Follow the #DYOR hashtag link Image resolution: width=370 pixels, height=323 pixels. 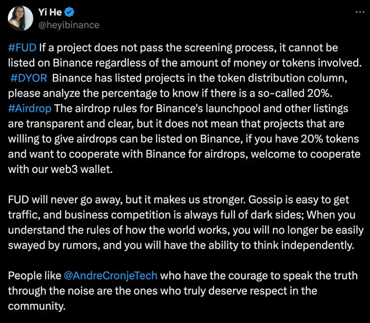tap(29, 78)
